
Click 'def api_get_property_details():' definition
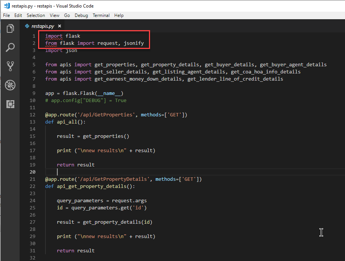[x=90, y=186]
